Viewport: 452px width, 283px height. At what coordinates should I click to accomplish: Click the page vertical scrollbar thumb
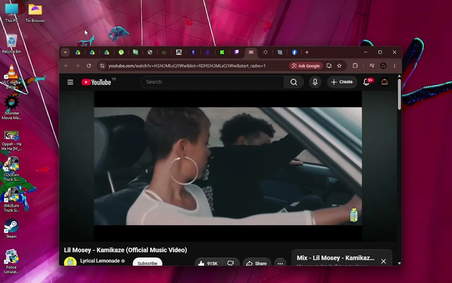tap(399, 94)
